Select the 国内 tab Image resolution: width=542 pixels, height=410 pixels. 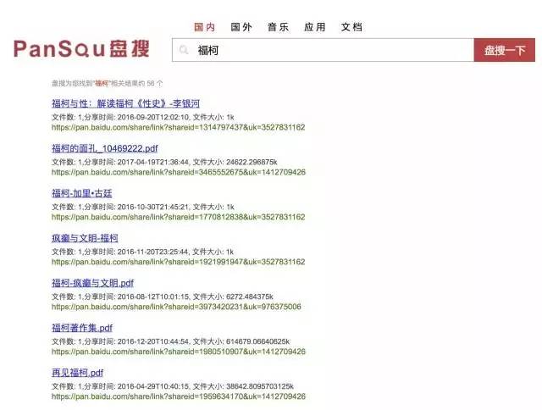205,27
